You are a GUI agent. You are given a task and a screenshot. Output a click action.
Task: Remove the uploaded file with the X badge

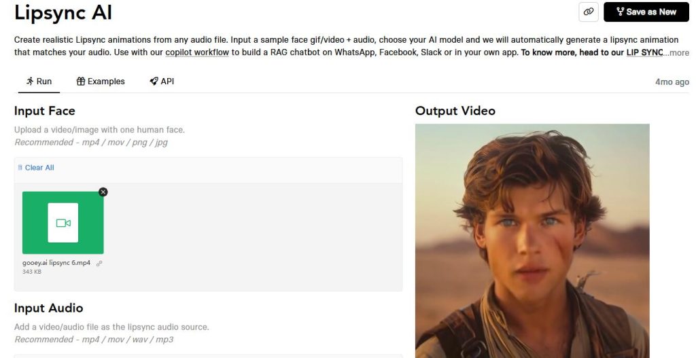pyautogui.click(x=103, y=192)
